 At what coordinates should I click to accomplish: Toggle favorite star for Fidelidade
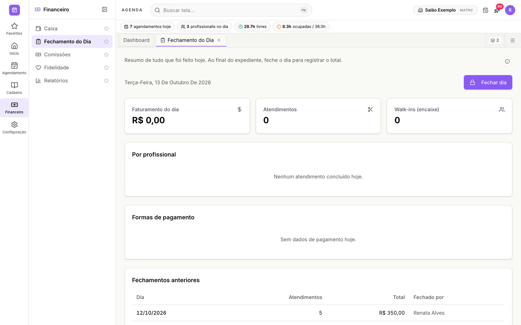point(106,67)
